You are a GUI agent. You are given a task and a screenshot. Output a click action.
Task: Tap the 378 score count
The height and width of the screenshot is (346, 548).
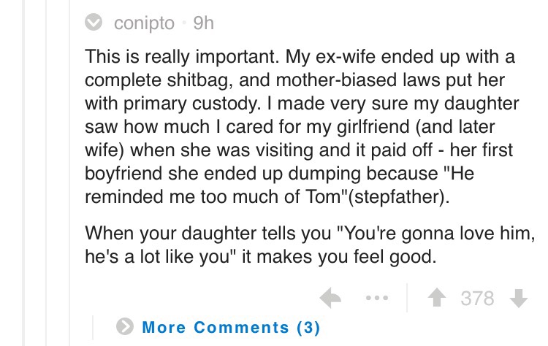click(x=477, y=298)
